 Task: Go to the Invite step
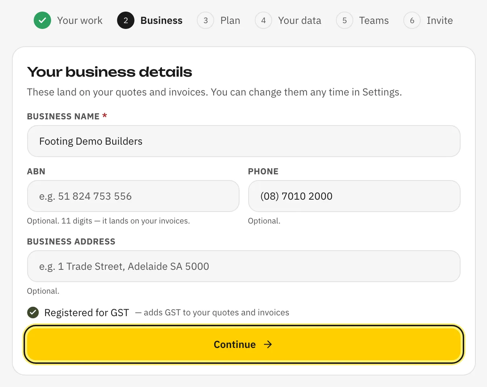click(440, 21)
